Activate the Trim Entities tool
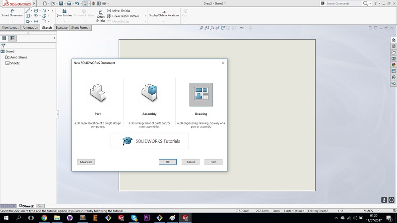 (65, 13)
